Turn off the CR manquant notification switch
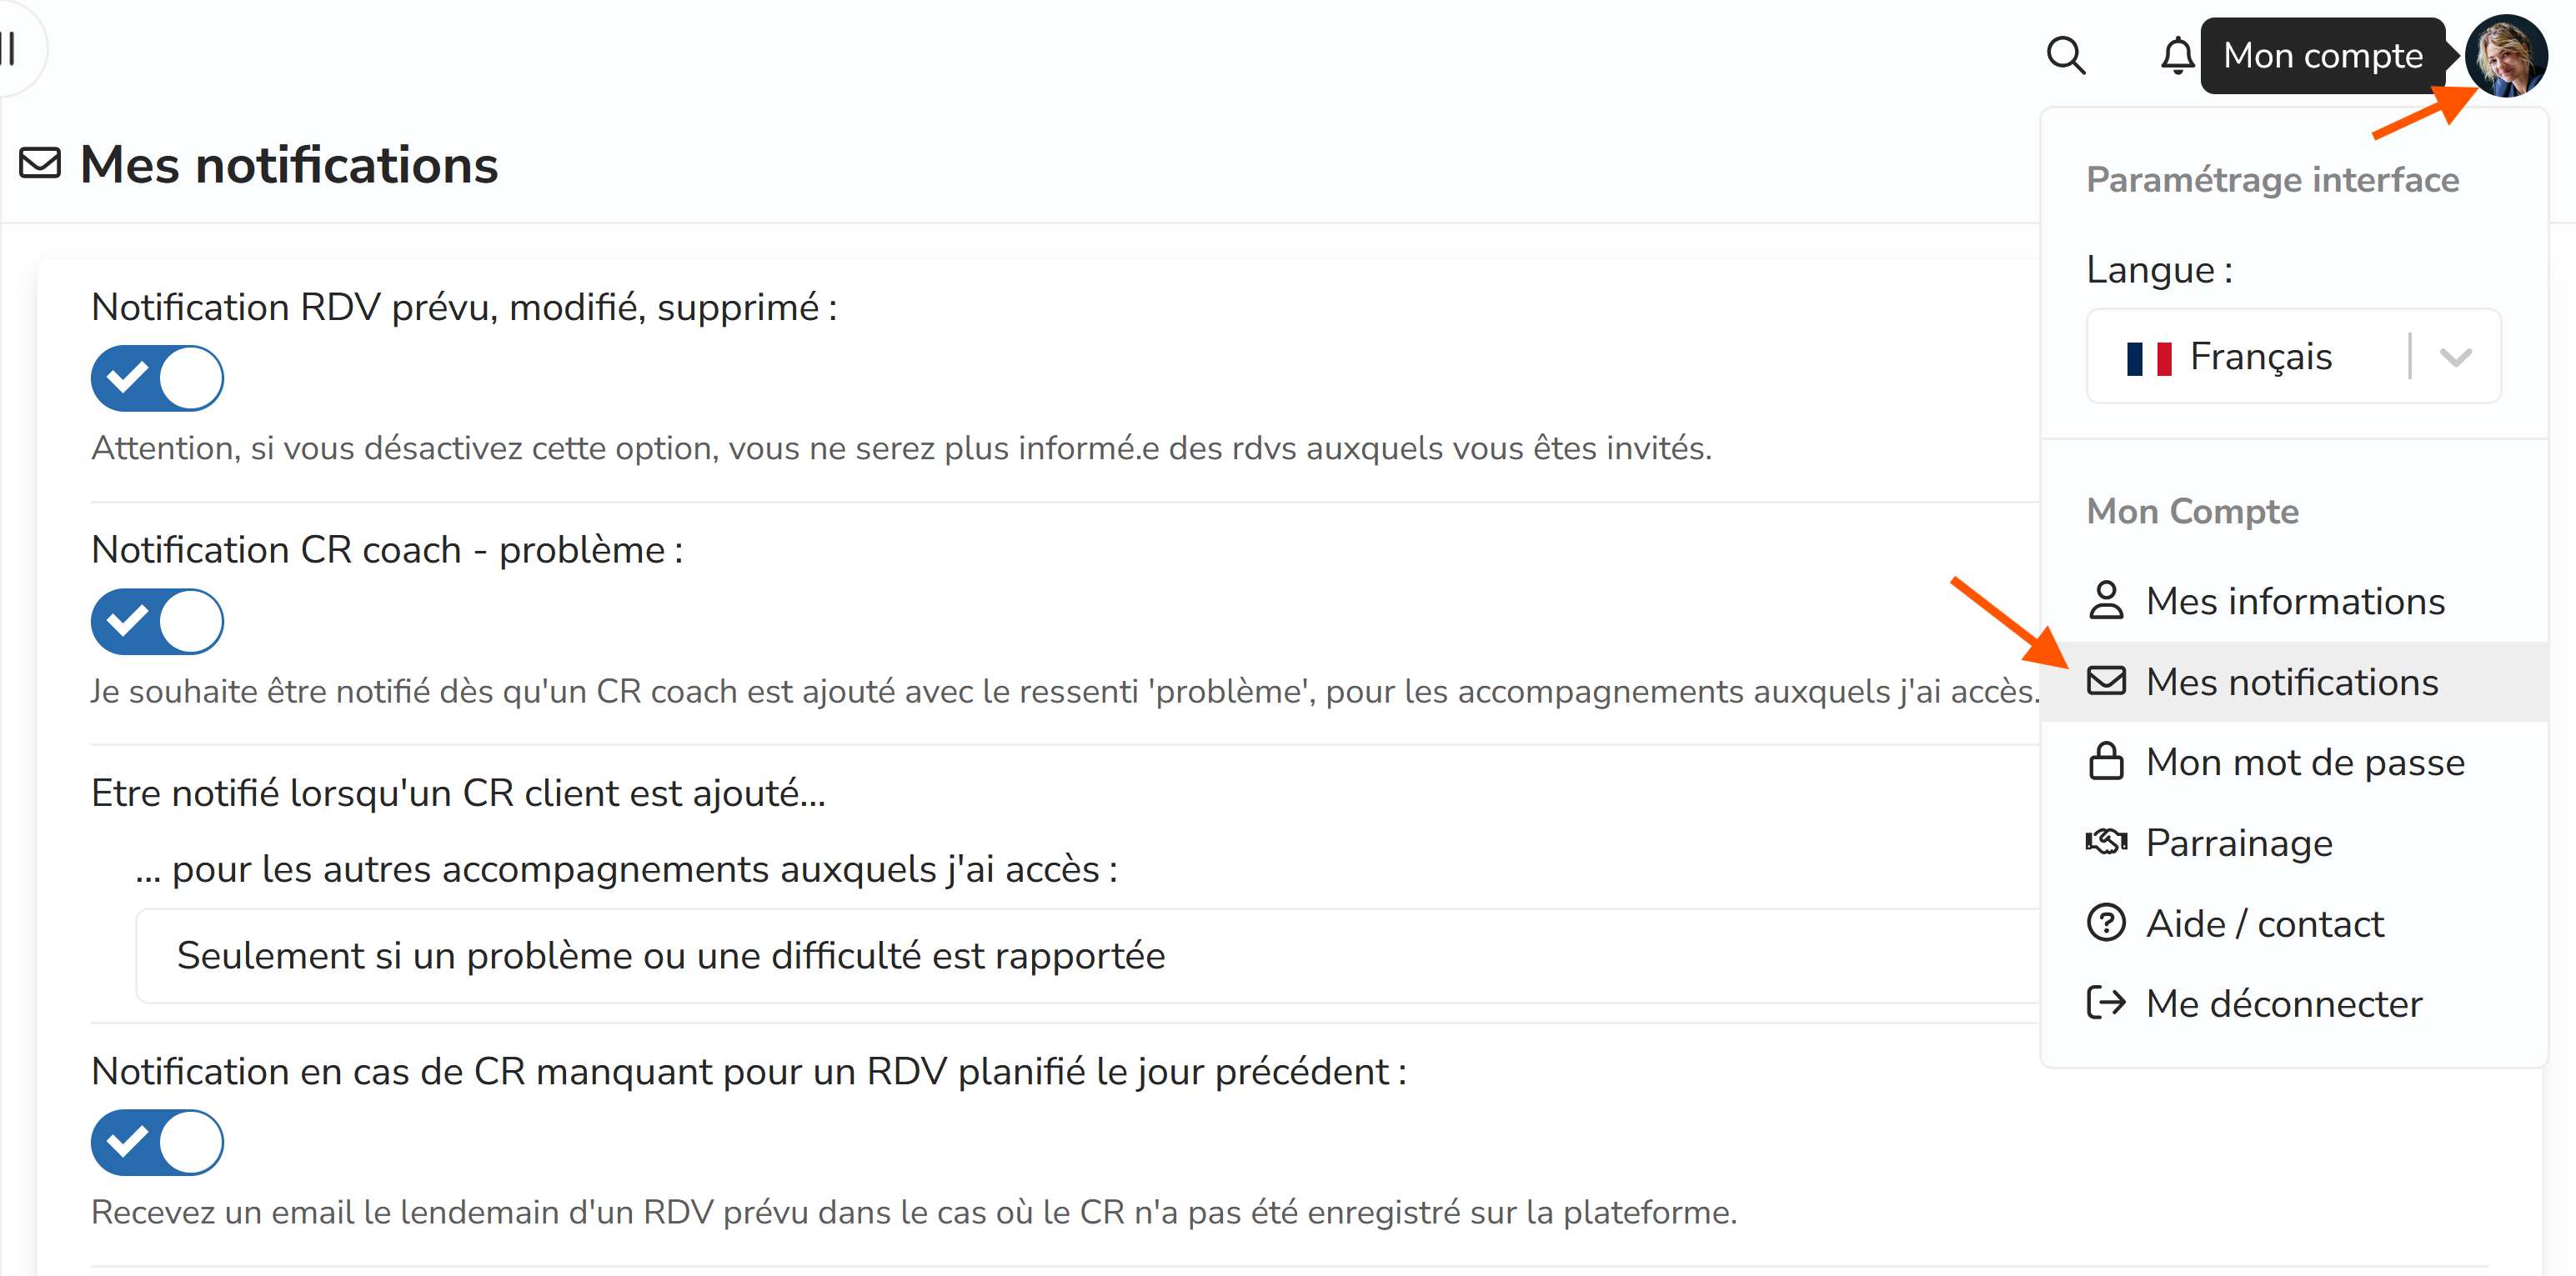The height and width of the screenshot is (1276, 2576). point(157,1142)
